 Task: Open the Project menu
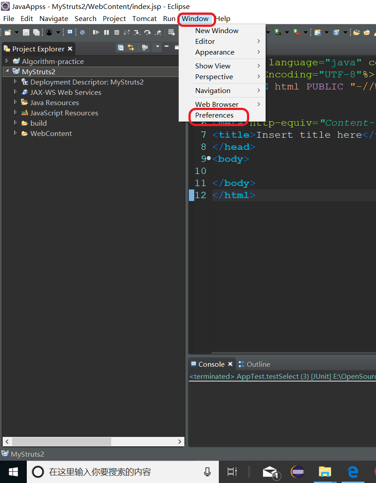[x=114, y=19]
